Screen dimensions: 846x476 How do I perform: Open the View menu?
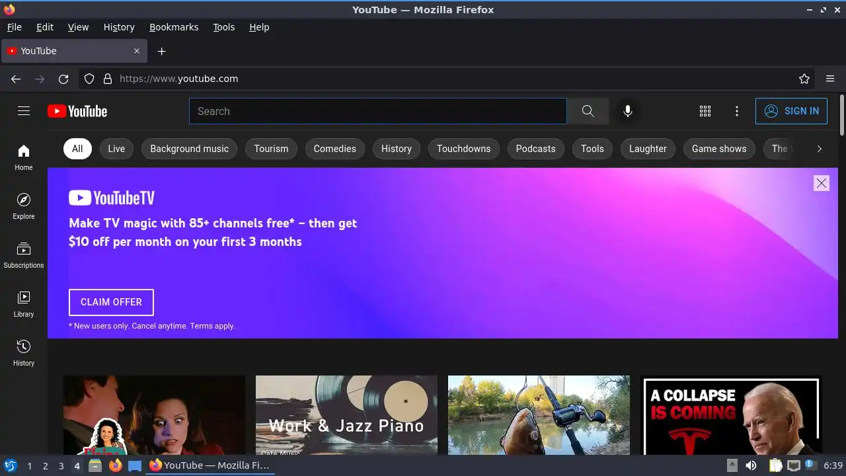point(78,27)
